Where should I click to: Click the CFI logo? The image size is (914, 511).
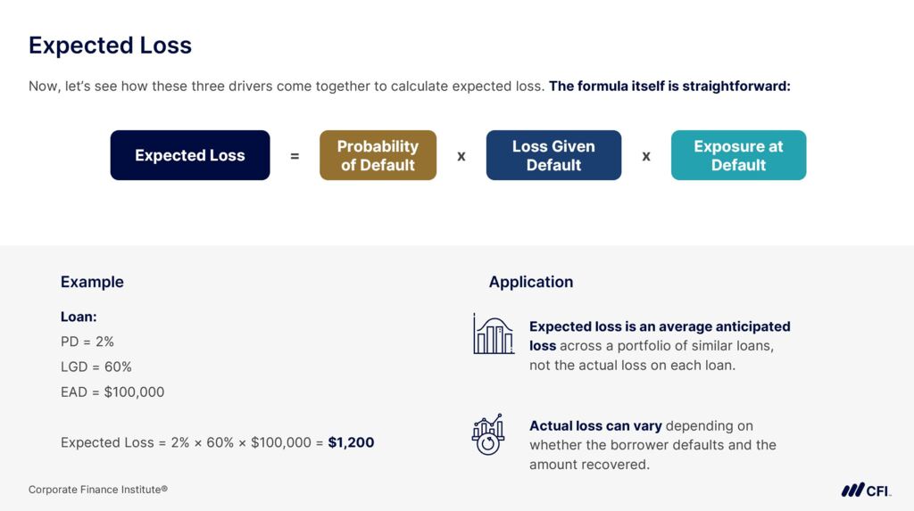pyautogui.click(x=865, y=490)
